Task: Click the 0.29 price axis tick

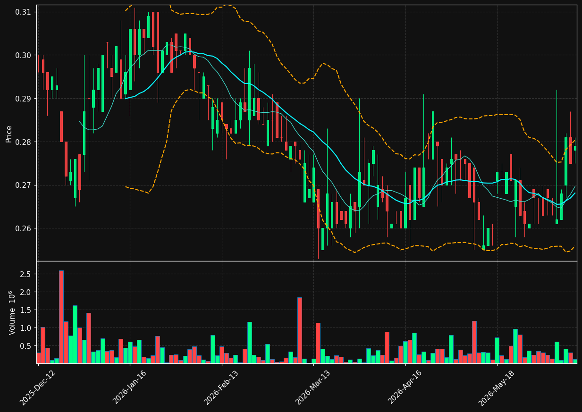Action: (24, 99)
